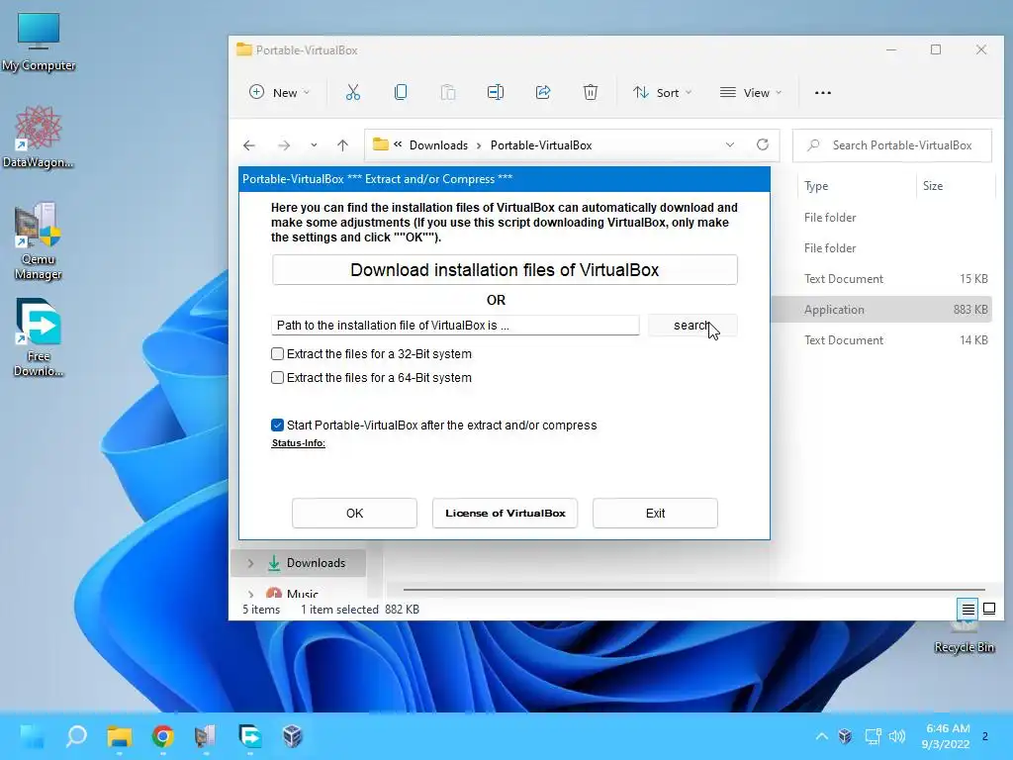Click the Copy icon in Explorer toolbar
Screen dimensions: 1013x760
(401, 92)
